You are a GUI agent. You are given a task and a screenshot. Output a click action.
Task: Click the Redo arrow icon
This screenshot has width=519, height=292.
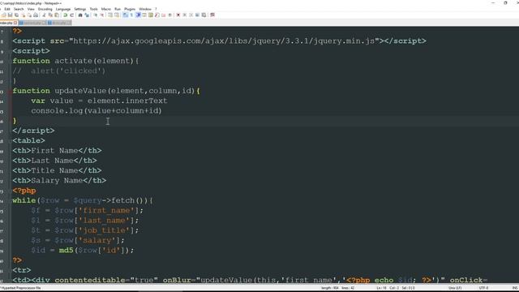tap(71, 15)
